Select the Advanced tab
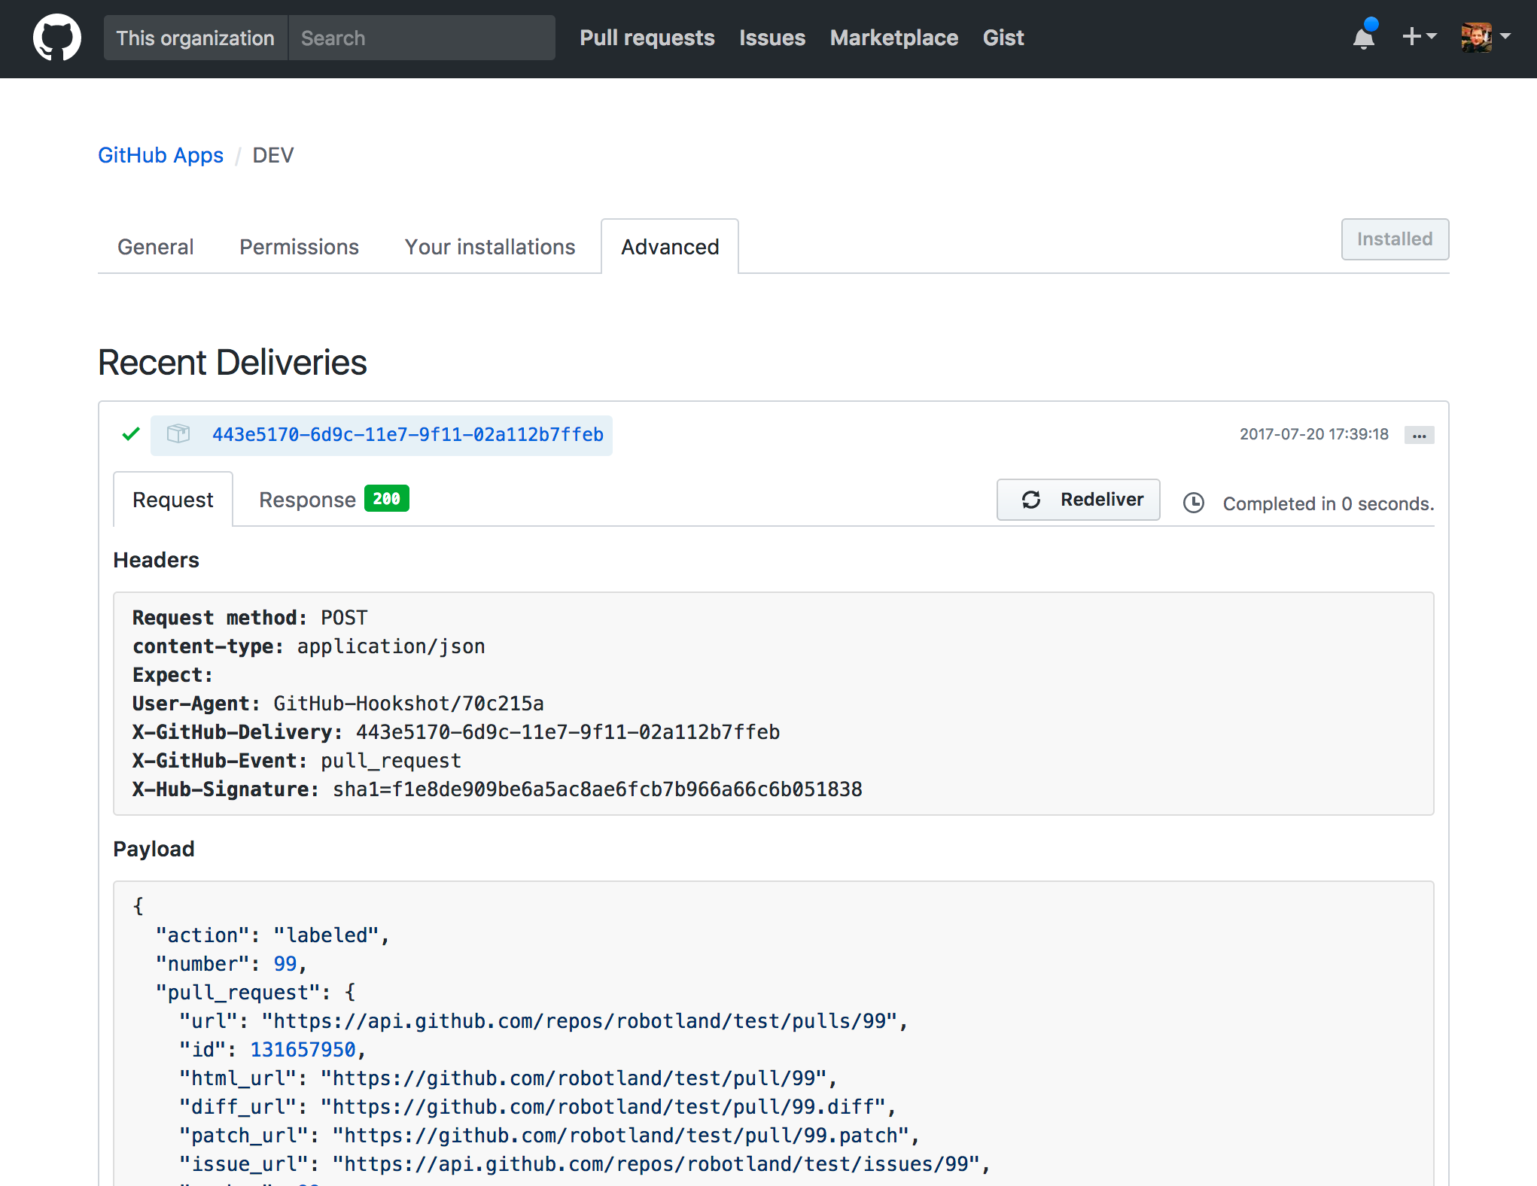Screen dimensions: 1537x1186 [670, 247]
